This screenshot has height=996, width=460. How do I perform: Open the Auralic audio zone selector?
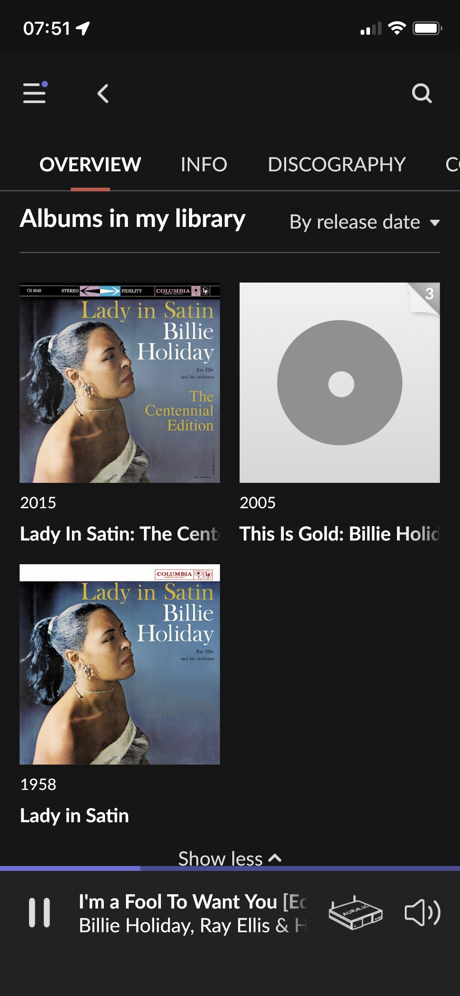tap(355, 913)
